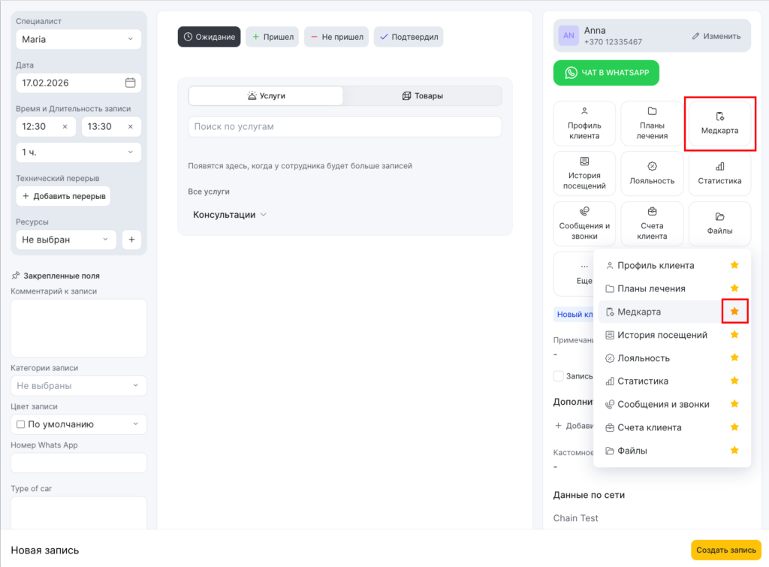Open the Категории записи dropdown

coord(78,386)
